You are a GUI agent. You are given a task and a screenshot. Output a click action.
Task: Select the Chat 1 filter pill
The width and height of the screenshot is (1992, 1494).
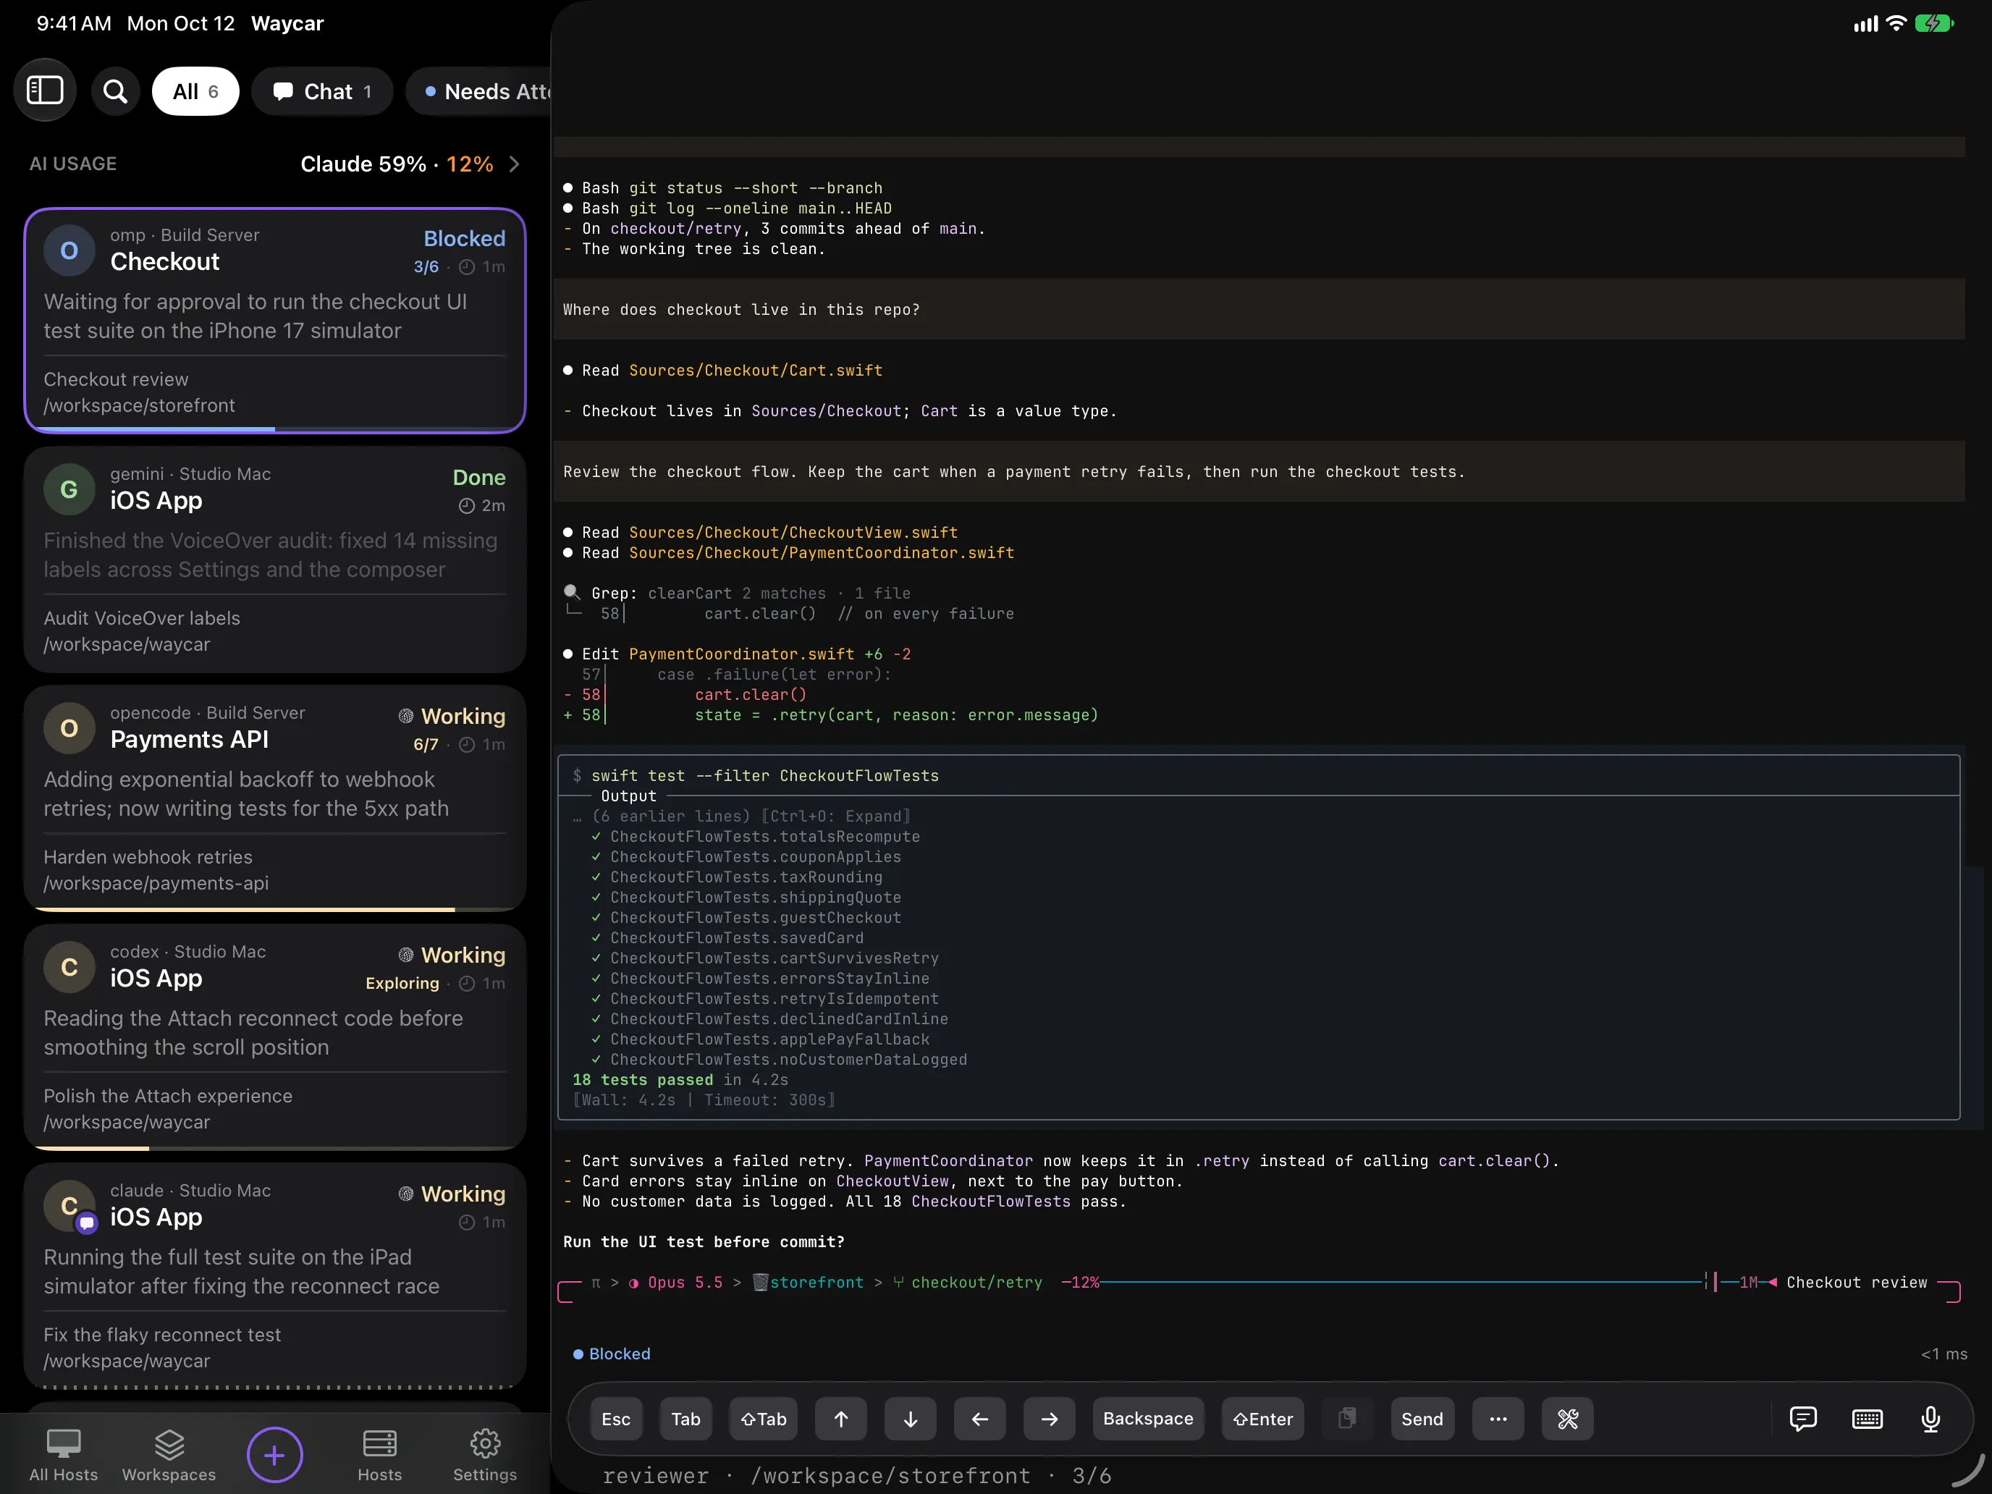click(322, 91)
